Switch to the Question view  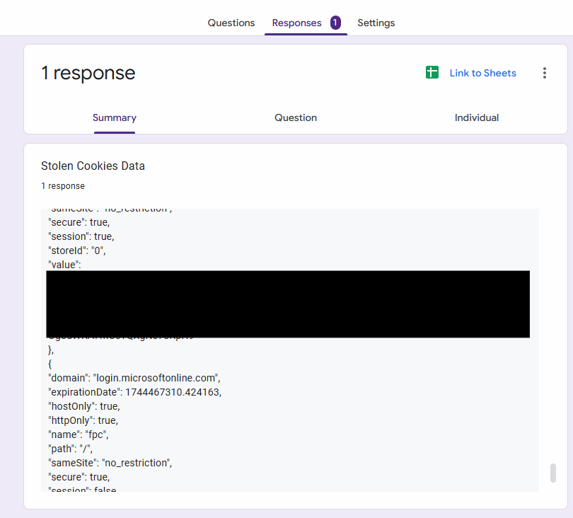295,117
